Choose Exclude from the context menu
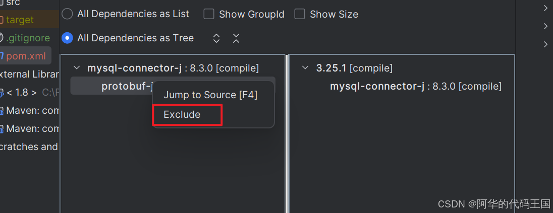Screen dimensions: 553x213 [x=182, y=114]
